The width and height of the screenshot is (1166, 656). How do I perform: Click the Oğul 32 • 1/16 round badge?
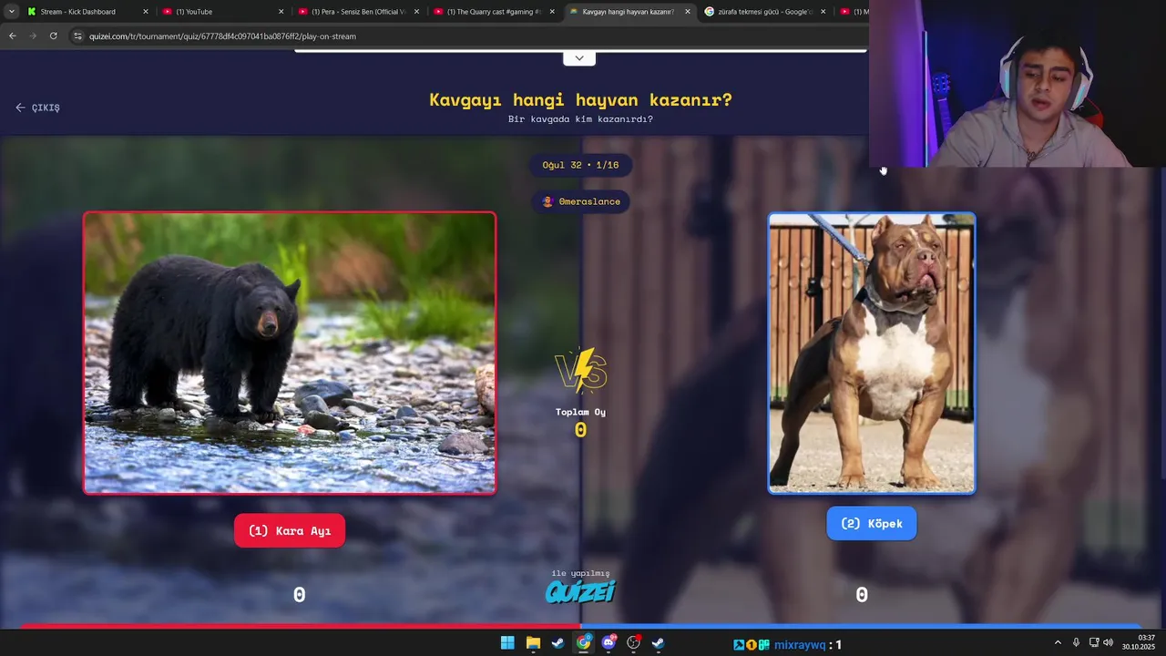click(580, 165)
